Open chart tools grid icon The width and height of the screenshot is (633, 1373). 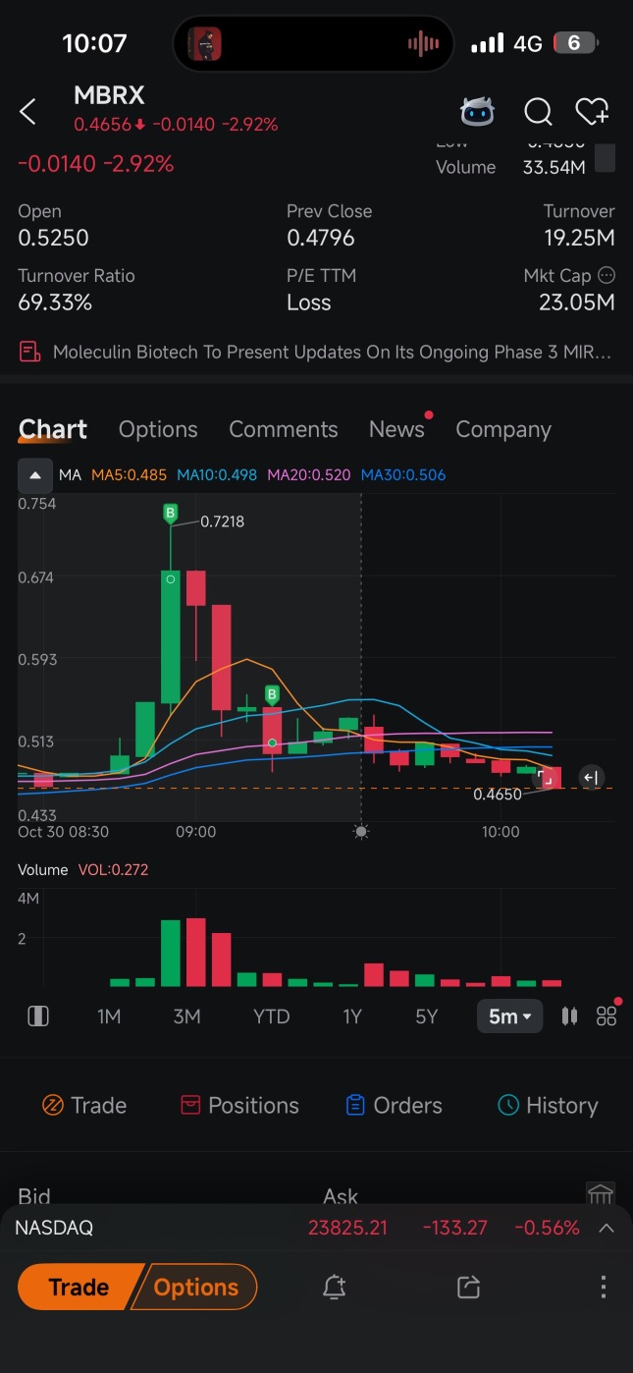[x=607, y=1016]
